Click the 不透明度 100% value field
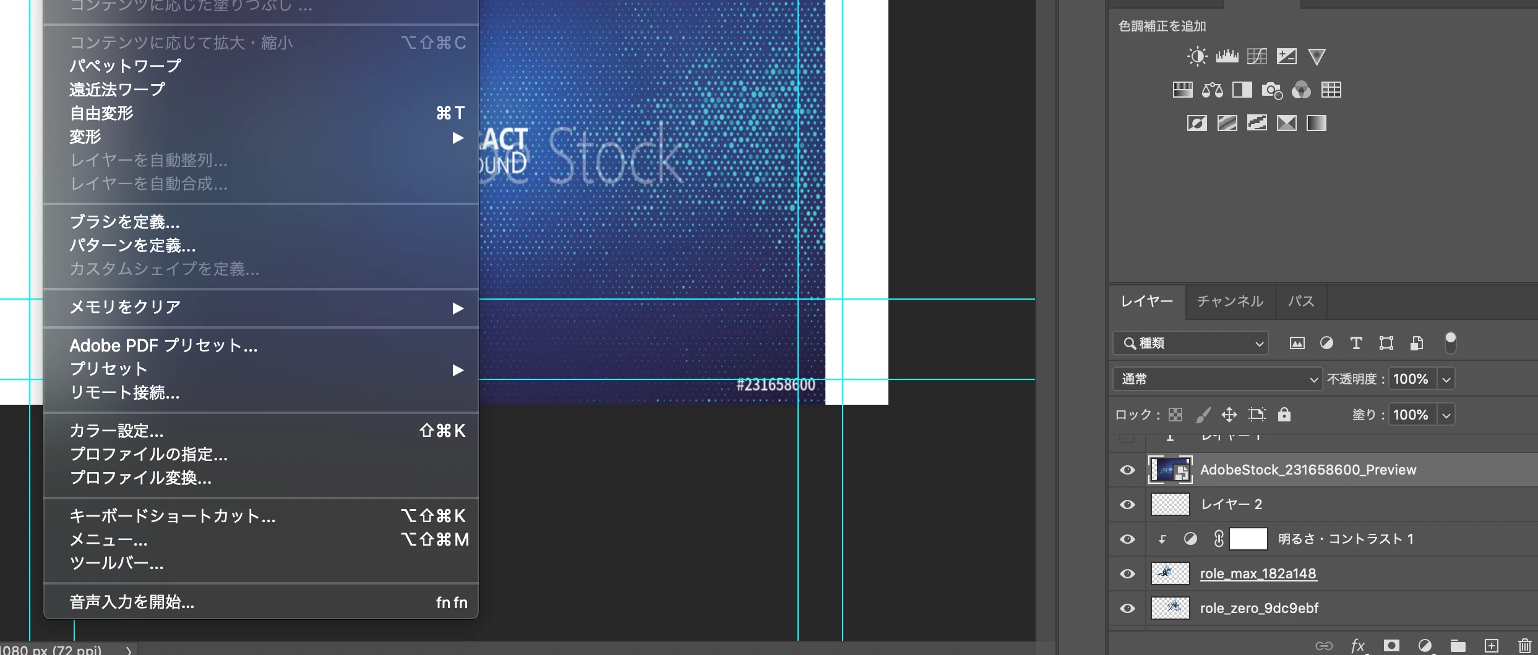Viewport: 1538px width, 655px height. pos(1413,379)
